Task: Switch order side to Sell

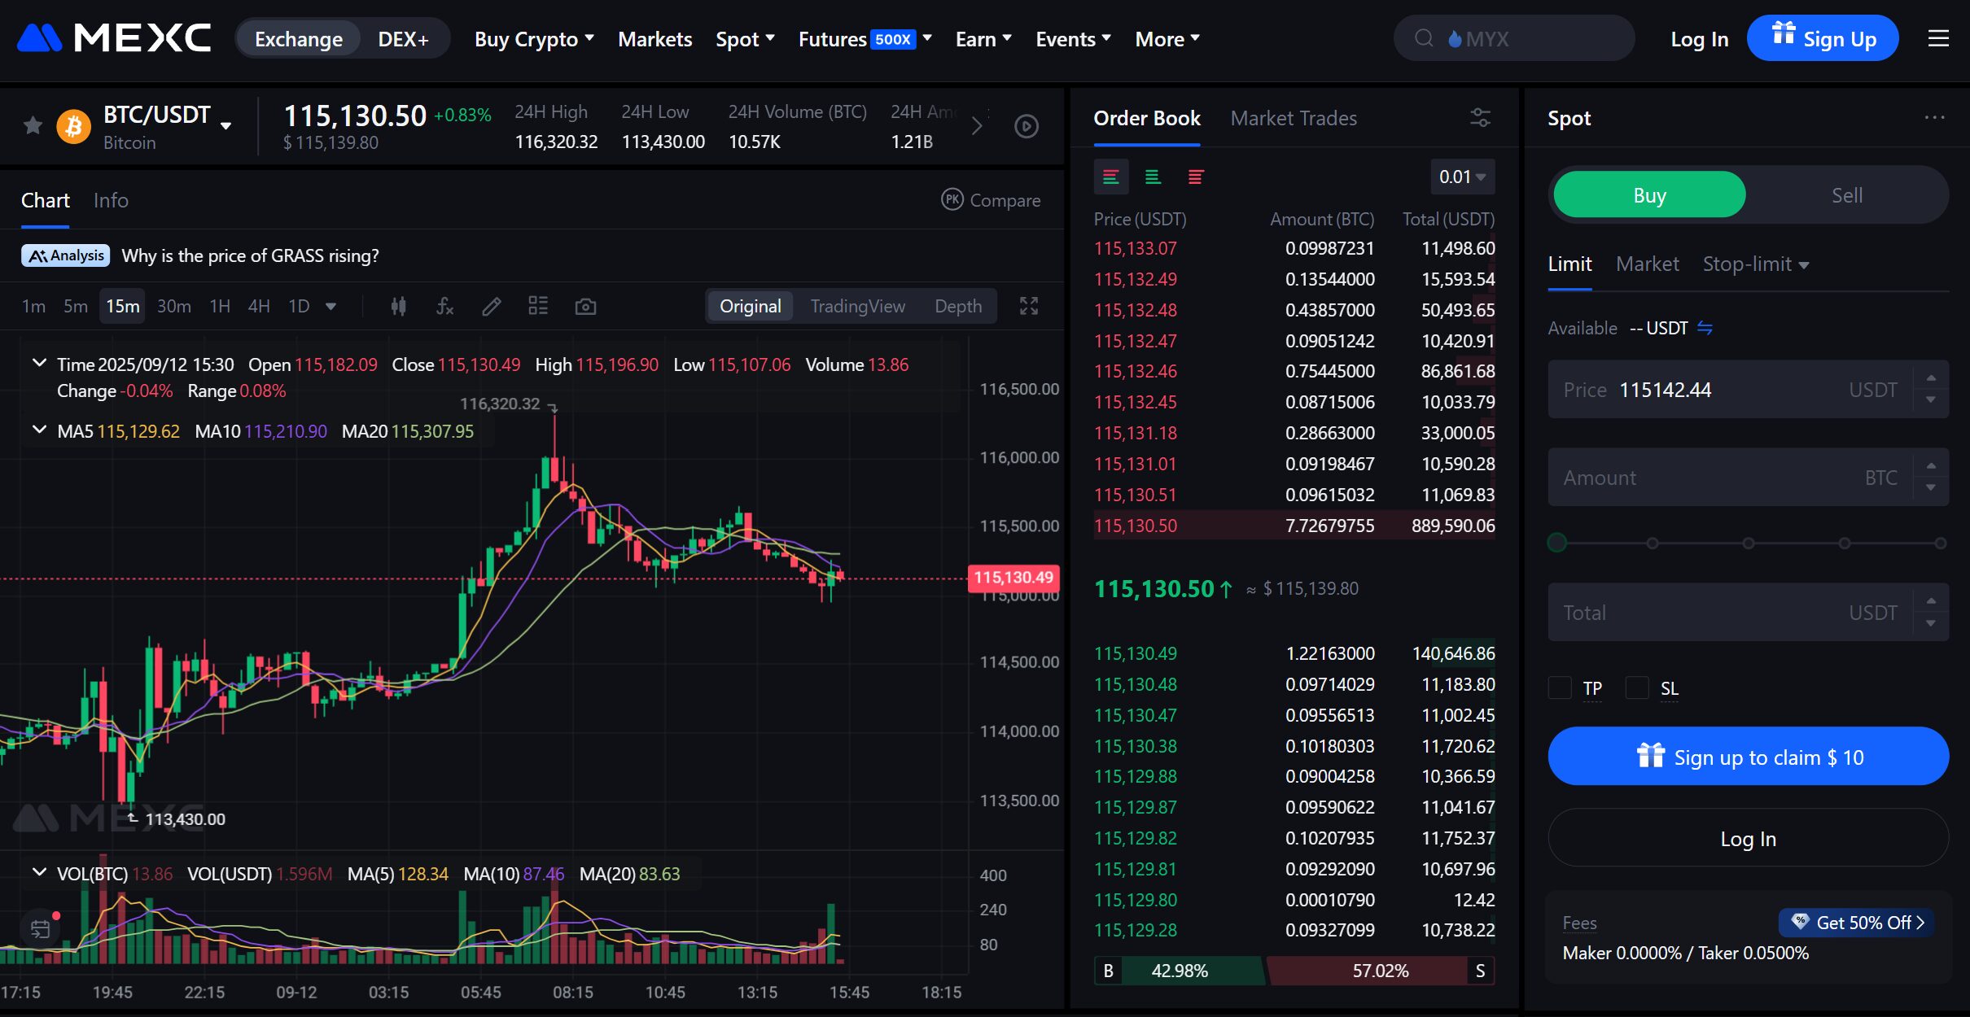Action: (x=1846, y=194)
